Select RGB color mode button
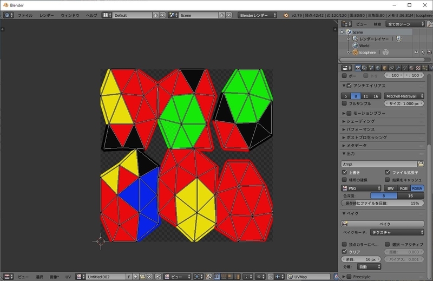433x281 pixels. click(403, 188)
